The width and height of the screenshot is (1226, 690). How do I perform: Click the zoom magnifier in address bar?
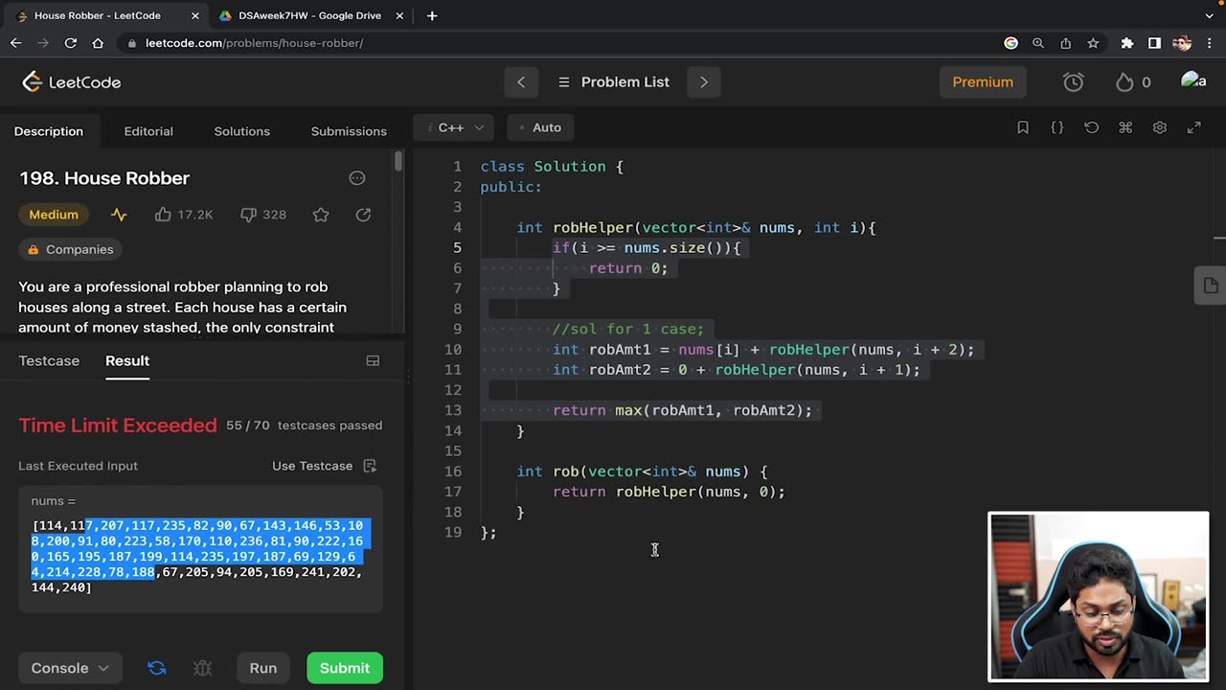tap(1038, 43)
